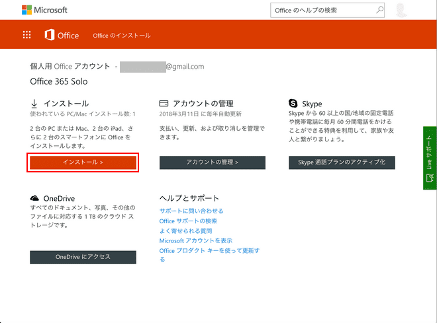
Task: Select the Office のインストール header link
Action: click(x=122, y=36)
